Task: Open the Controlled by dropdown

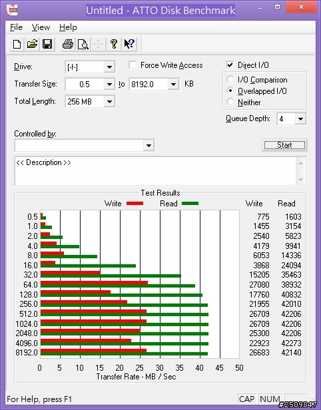Action: pos(149,145)
